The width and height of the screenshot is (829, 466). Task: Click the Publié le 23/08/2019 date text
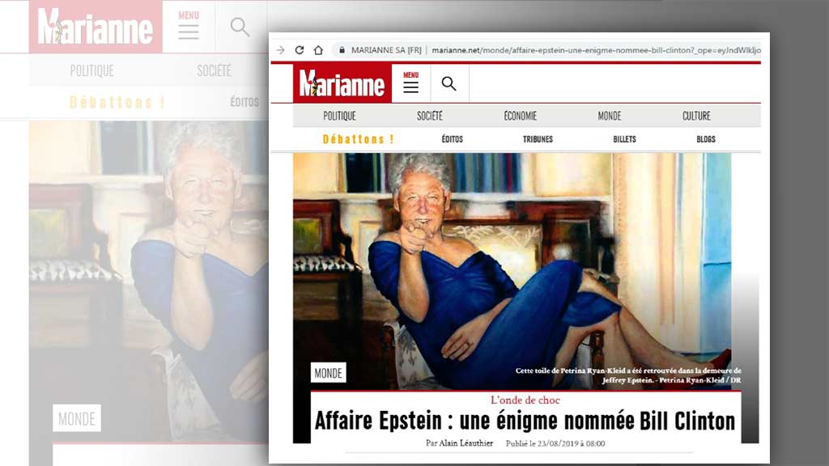[555, 443]
